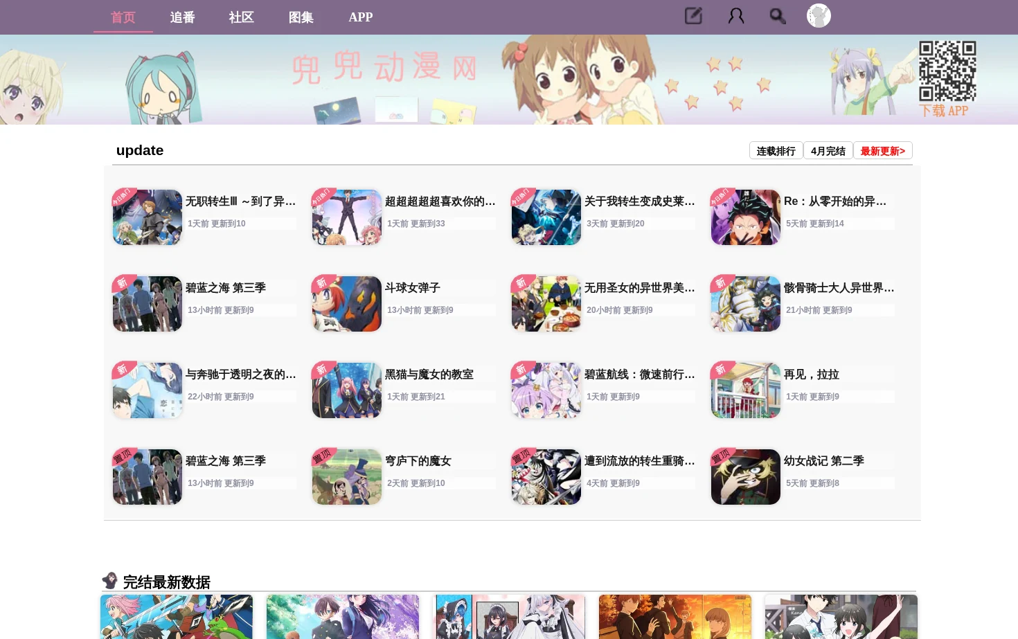Viewport: 1018px width, 639px height.
Task: Open the compose/edit note icon
Action: click(x=693, y=16)
